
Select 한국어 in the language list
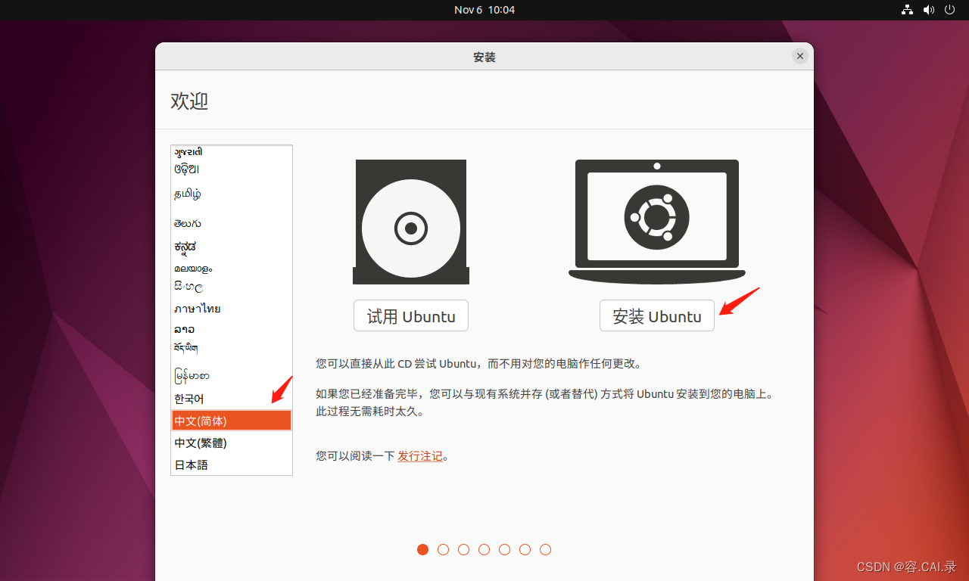pyautogui.click(x=232, y=399)
